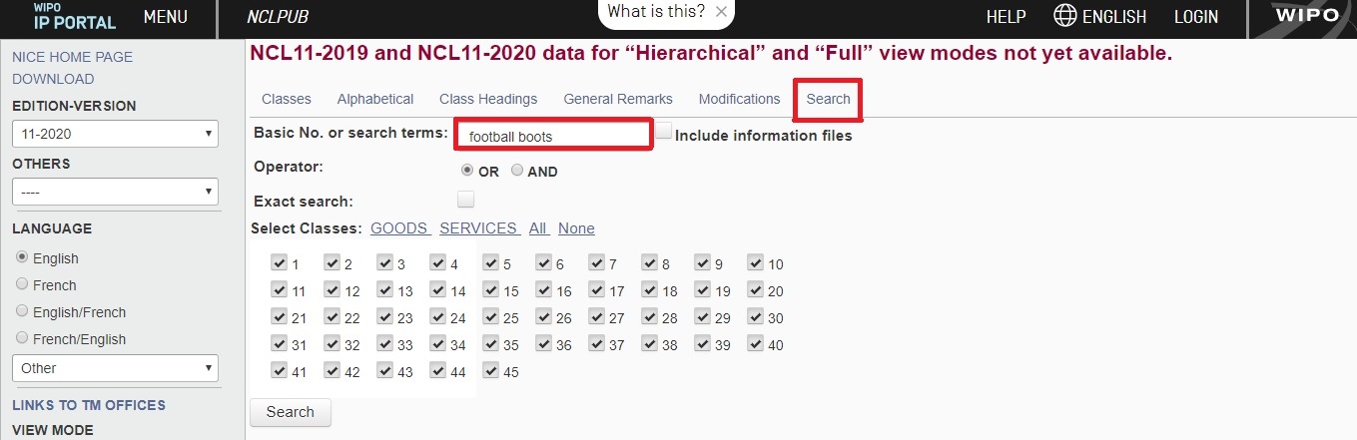Screen dimensions: 1357x440
Task: Click the Search button below classes
Action: [x=290, y=412]
